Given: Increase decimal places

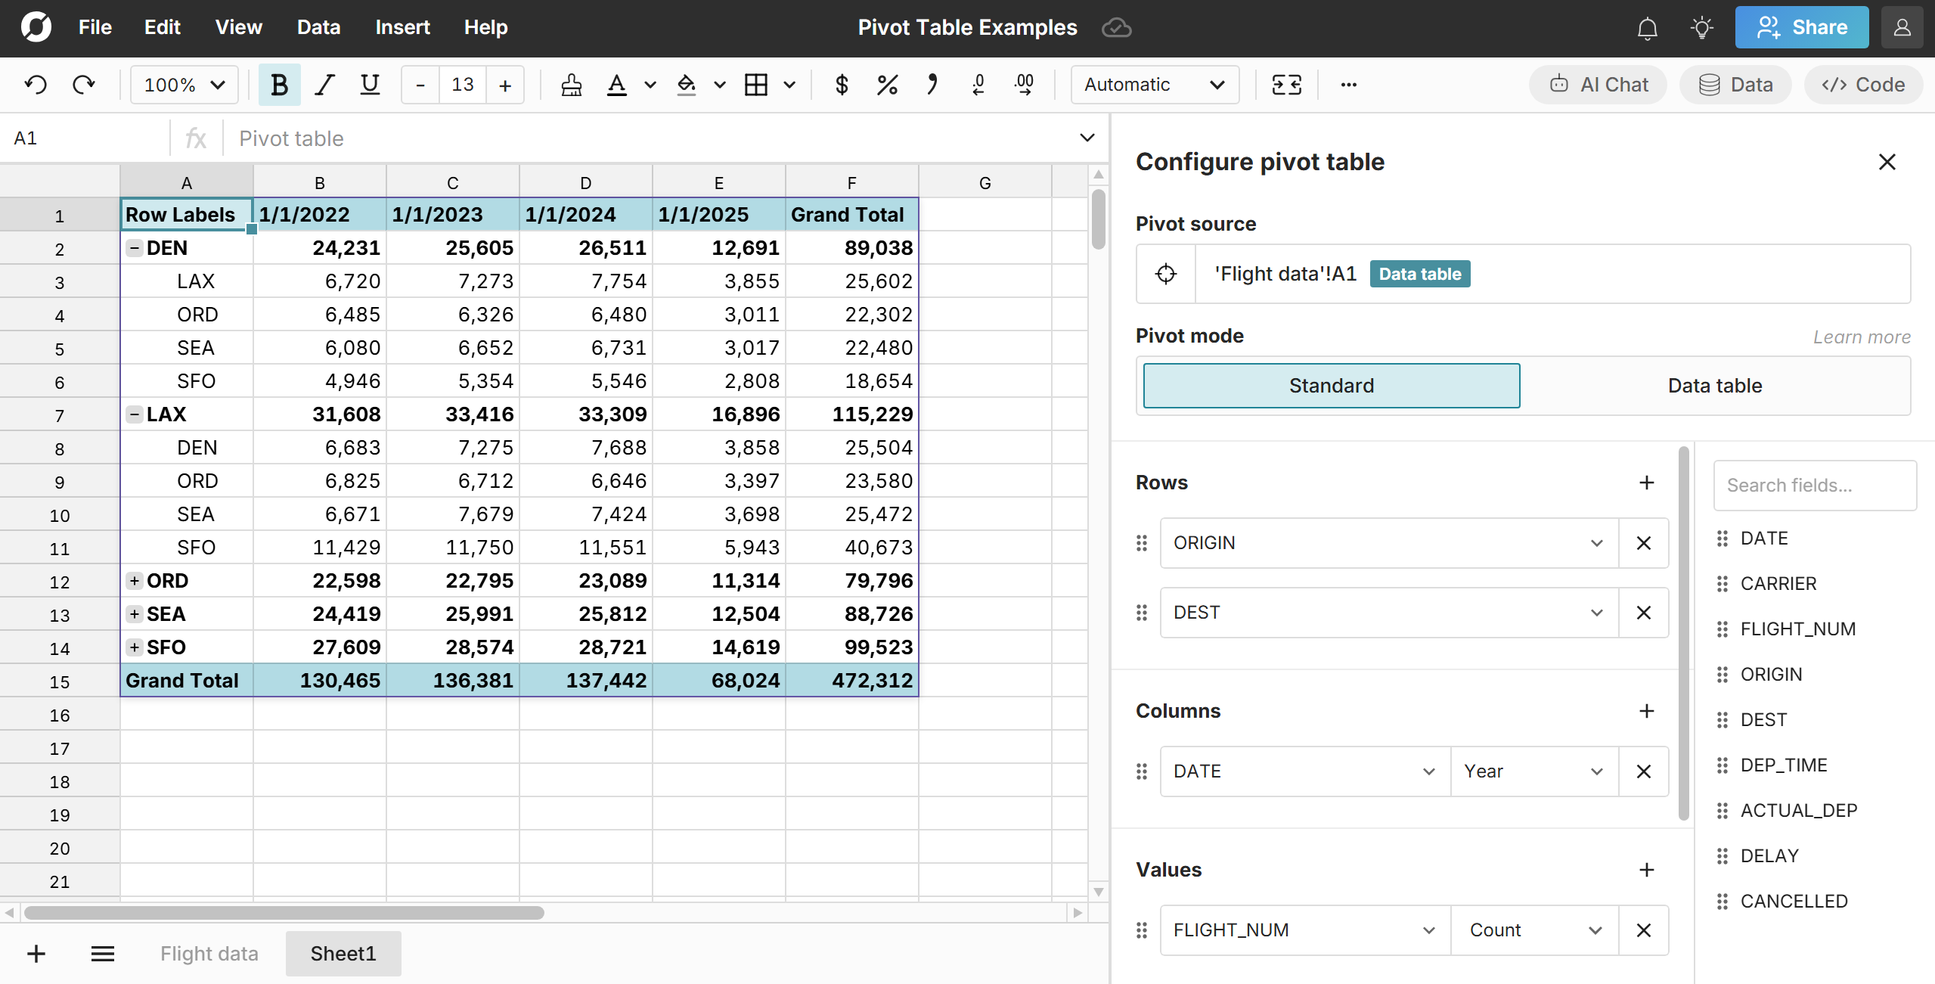Looking at the screenshot, I should pos(1022,84).
